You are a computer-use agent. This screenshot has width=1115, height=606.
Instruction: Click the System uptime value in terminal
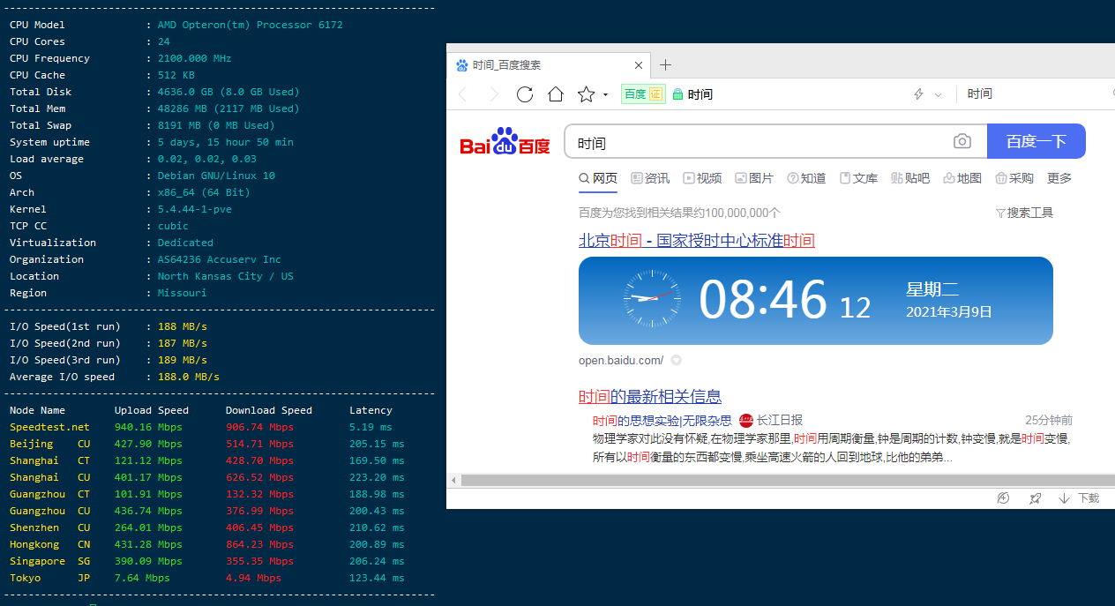tap(226, 142)
